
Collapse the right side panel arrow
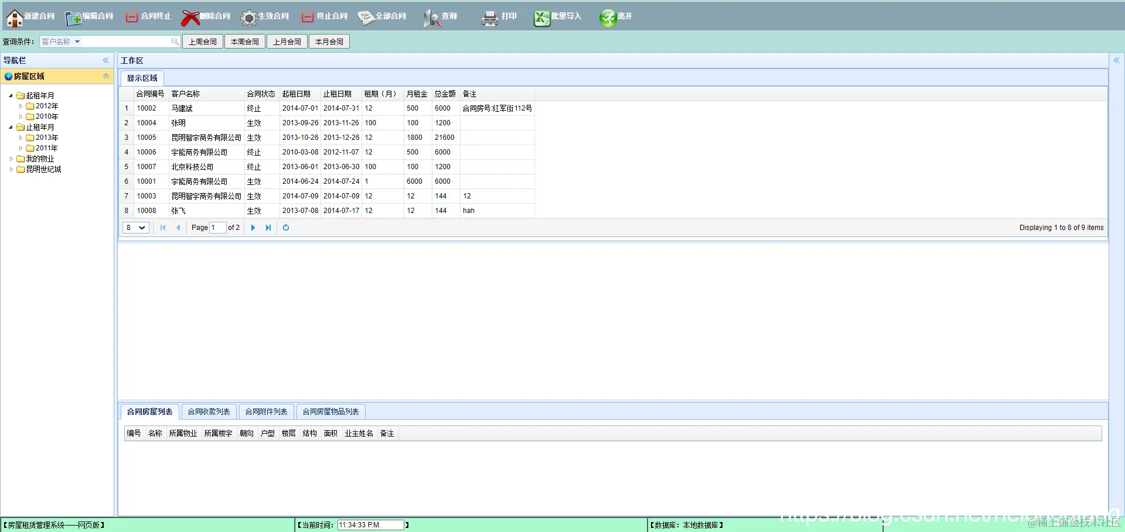point(1116,60)
